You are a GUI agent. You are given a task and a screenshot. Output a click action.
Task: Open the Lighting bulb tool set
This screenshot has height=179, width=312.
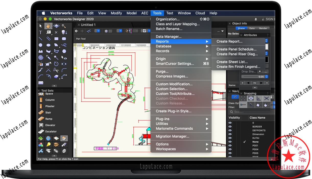point(48,145)
